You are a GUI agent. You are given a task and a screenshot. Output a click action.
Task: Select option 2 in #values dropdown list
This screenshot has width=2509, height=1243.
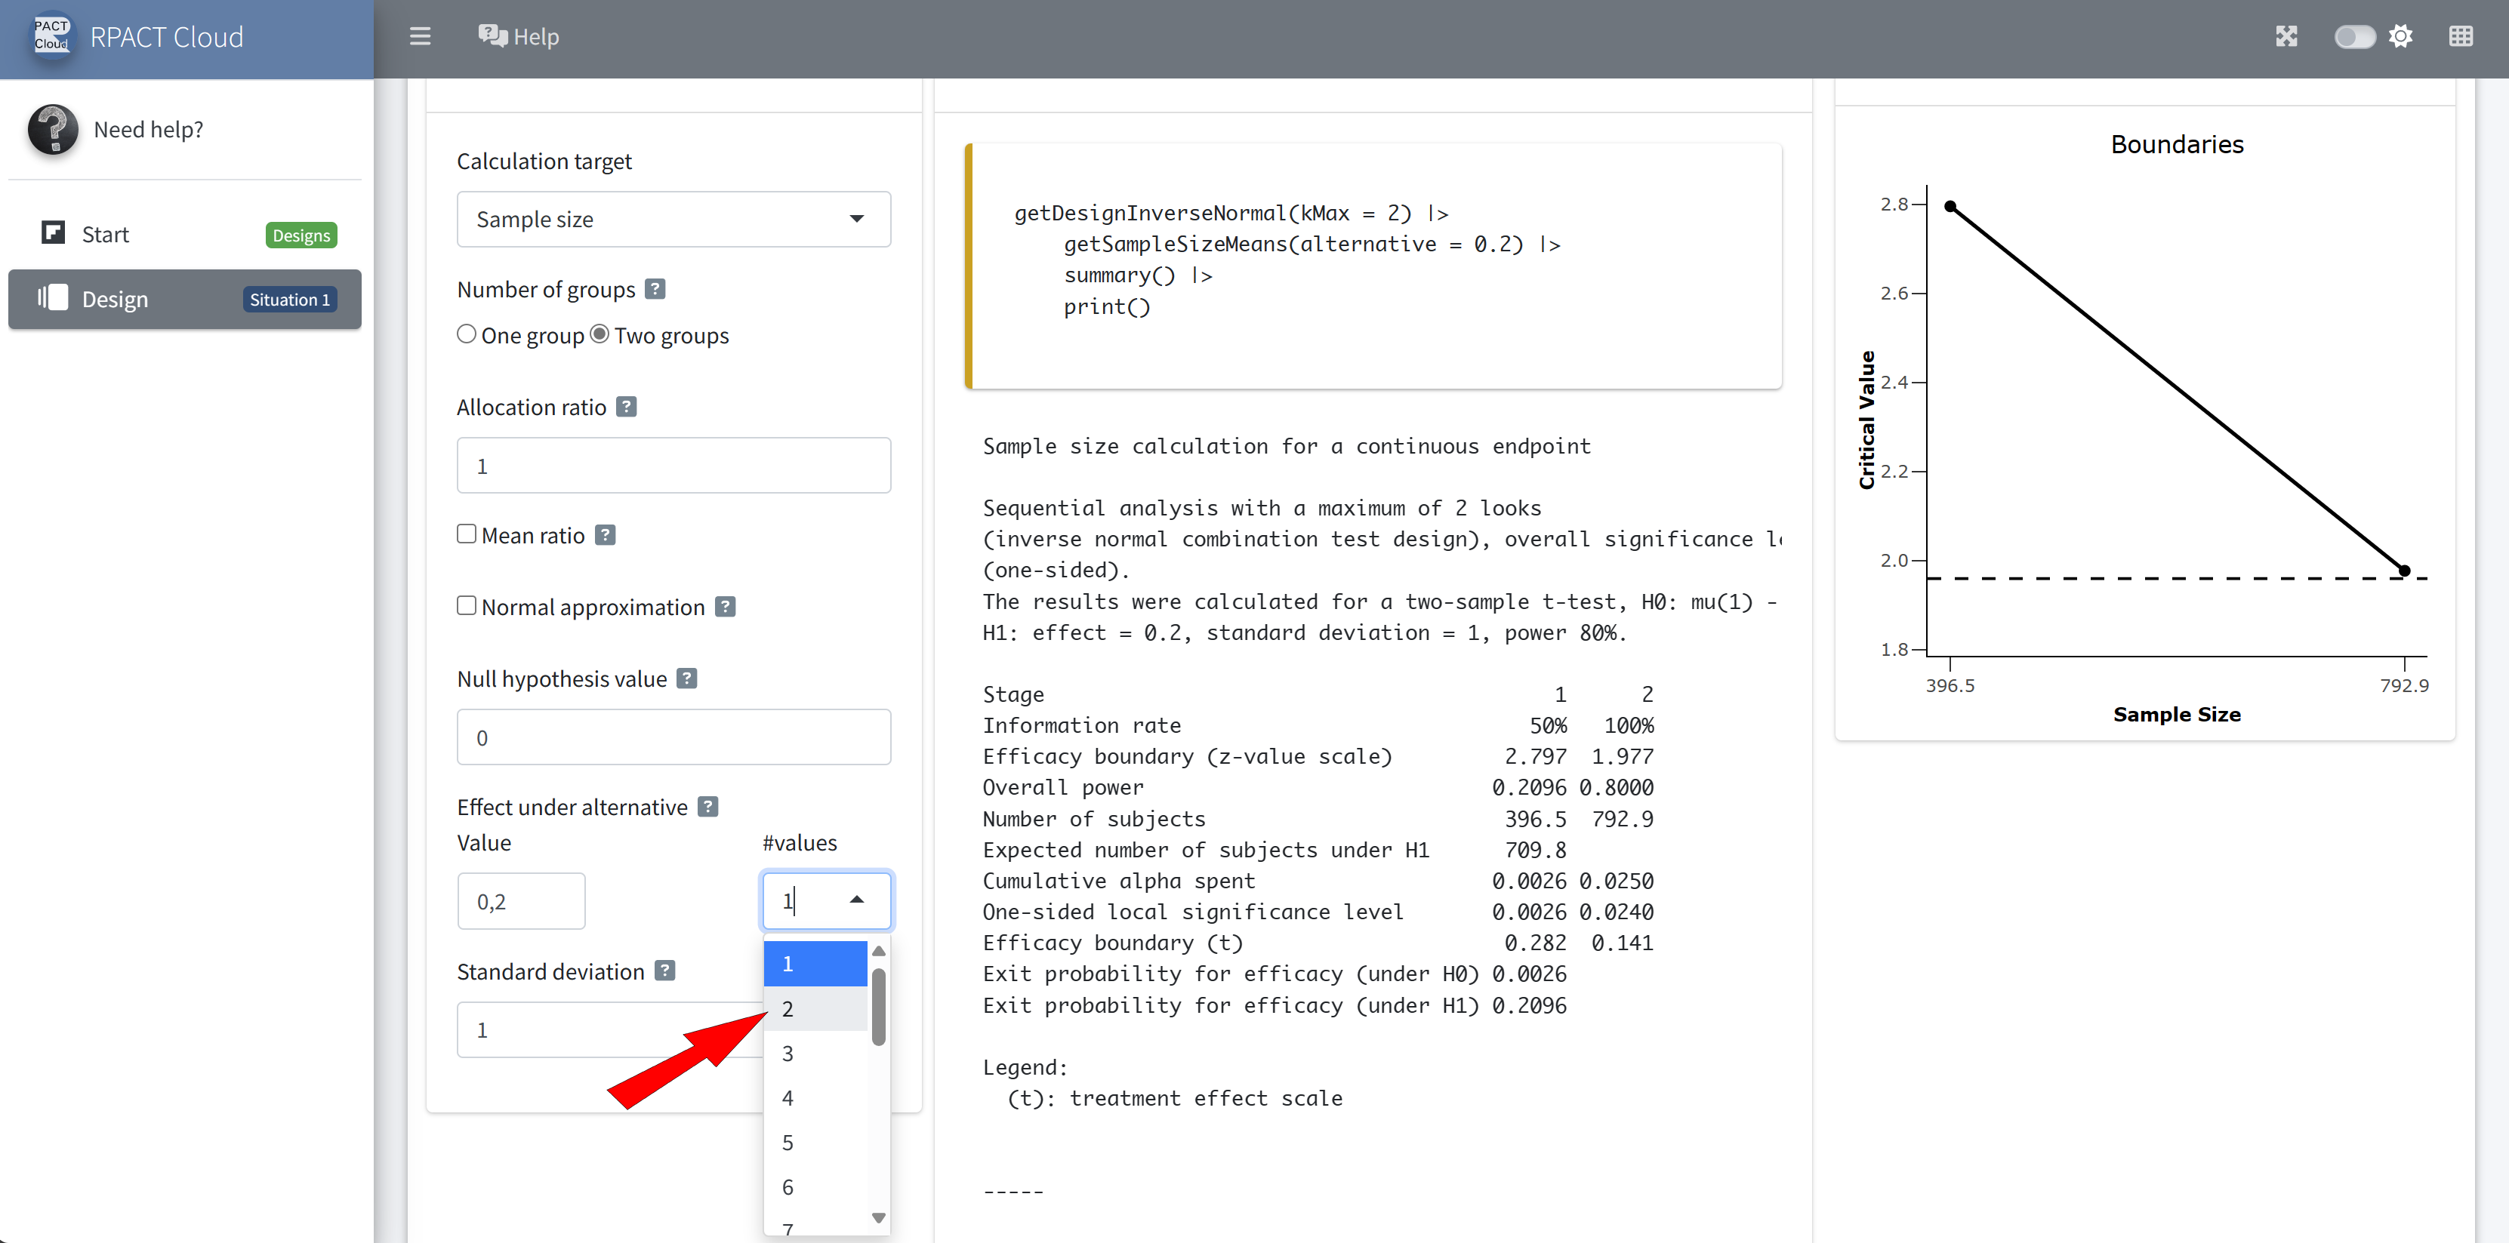coord(814,1008)
